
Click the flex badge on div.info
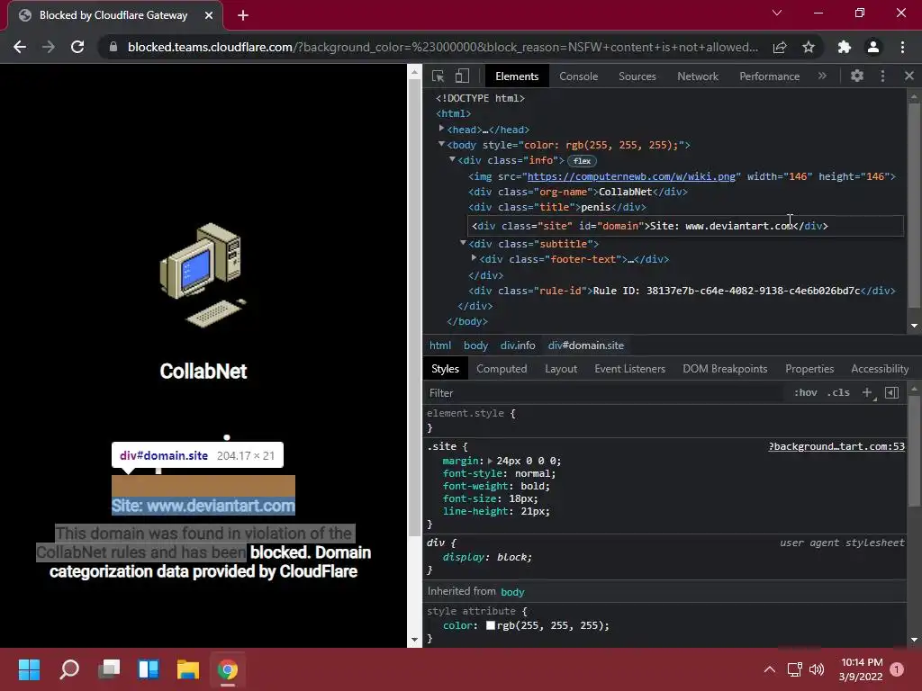pos(583,160)
